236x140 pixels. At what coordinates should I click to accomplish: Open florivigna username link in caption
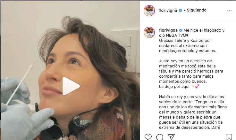tap(168, 30)
